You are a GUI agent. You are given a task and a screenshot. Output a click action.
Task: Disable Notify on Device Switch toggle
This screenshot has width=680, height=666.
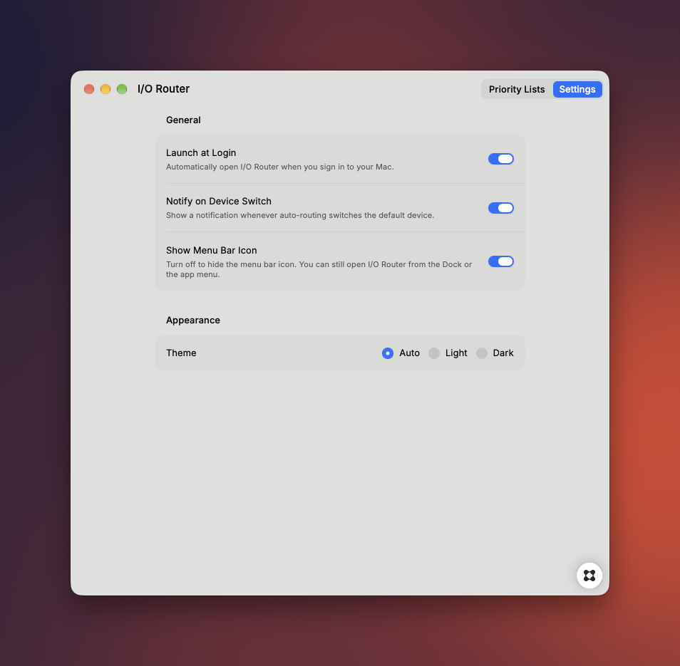click(x=501, y=208)
